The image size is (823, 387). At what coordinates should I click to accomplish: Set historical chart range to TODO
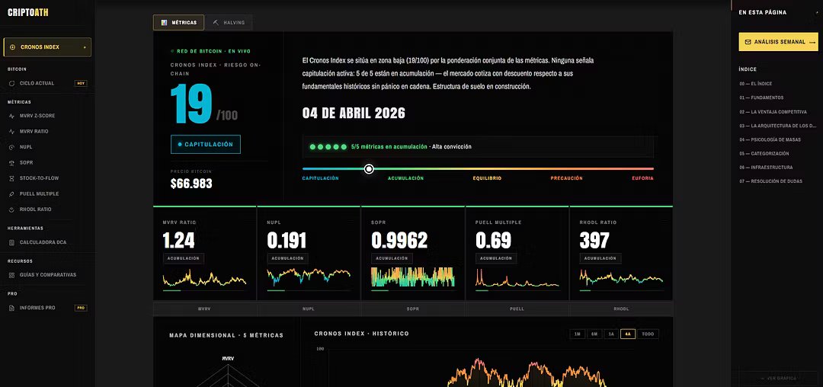click(648, 334)
